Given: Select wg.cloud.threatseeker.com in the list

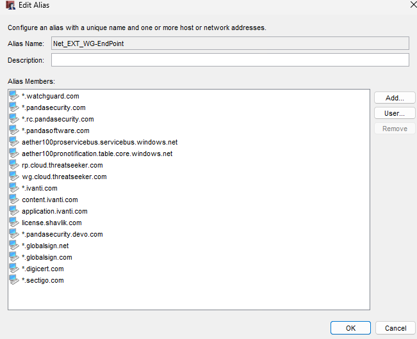Looking at the screenshot, I should [64, 177].
